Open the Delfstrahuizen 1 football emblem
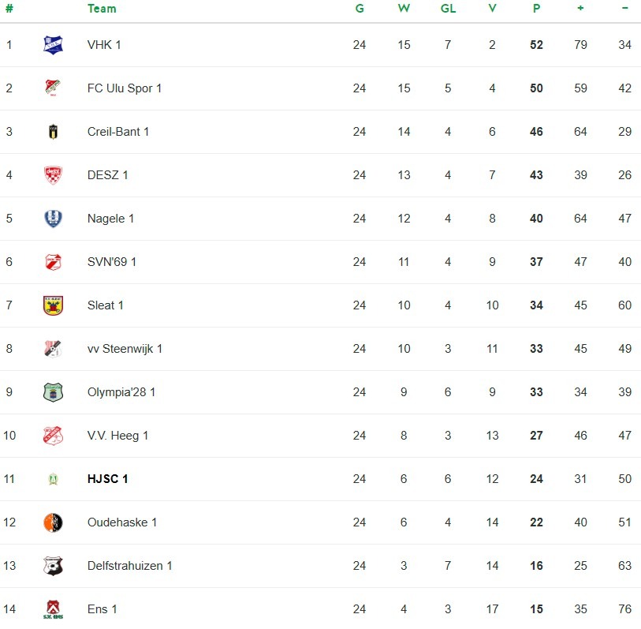 click(53, 566)
